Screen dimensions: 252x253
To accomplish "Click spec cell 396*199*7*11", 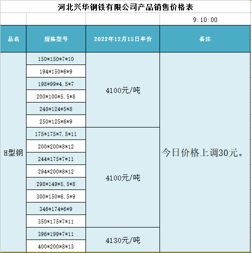I will tap(56, 234).
